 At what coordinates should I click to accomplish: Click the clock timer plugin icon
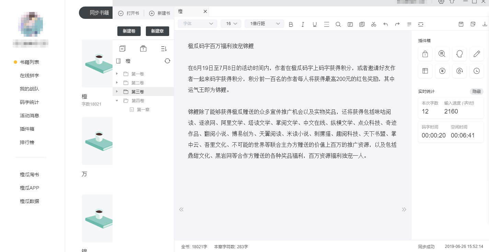pyautogui.click(x=476, y=71)
